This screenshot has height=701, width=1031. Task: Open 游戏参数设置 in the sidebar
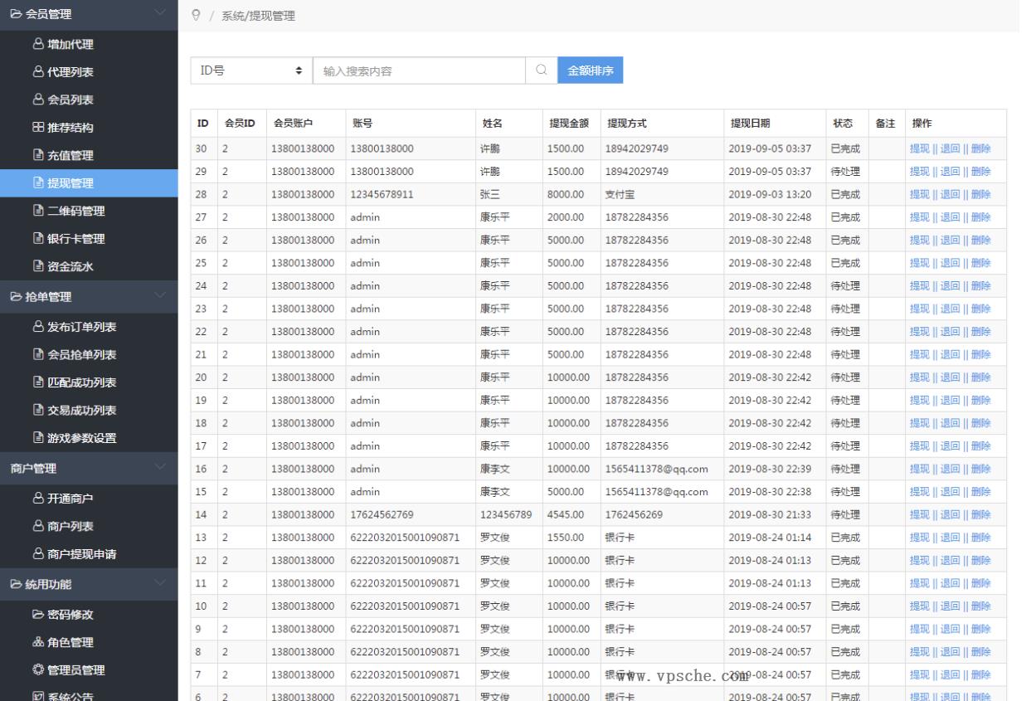[89, 438]
